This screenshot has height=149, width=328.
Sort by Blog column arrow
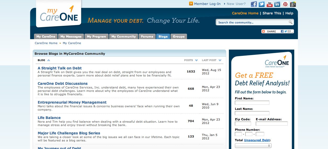(x=49, y=60)
